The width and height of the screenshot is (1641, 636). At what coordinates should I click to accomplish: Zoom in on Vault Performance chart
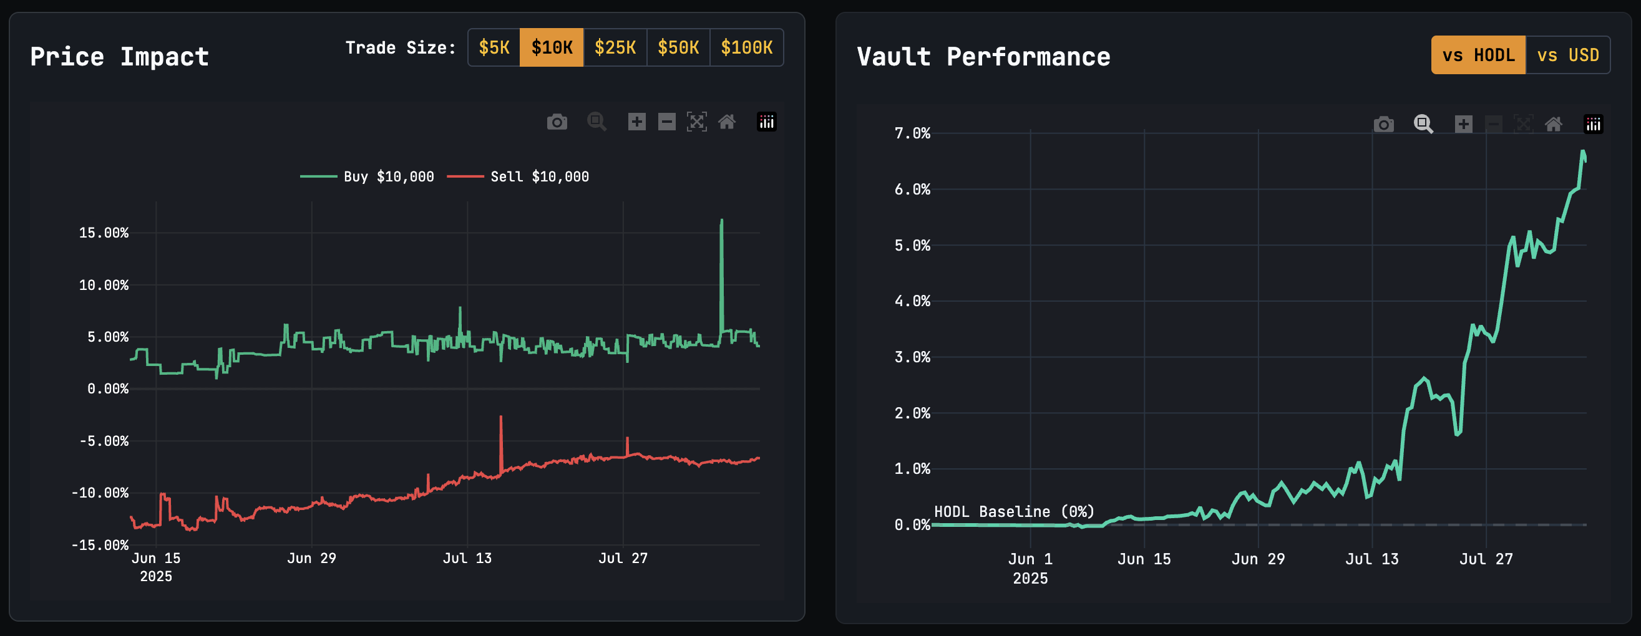pos(1463,124)
